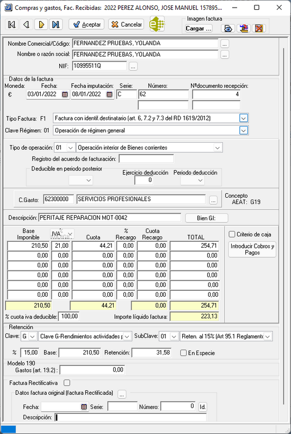
Task: Browse Nombre Comercial/Código with ellipsis button
Action: click(225, 44)
